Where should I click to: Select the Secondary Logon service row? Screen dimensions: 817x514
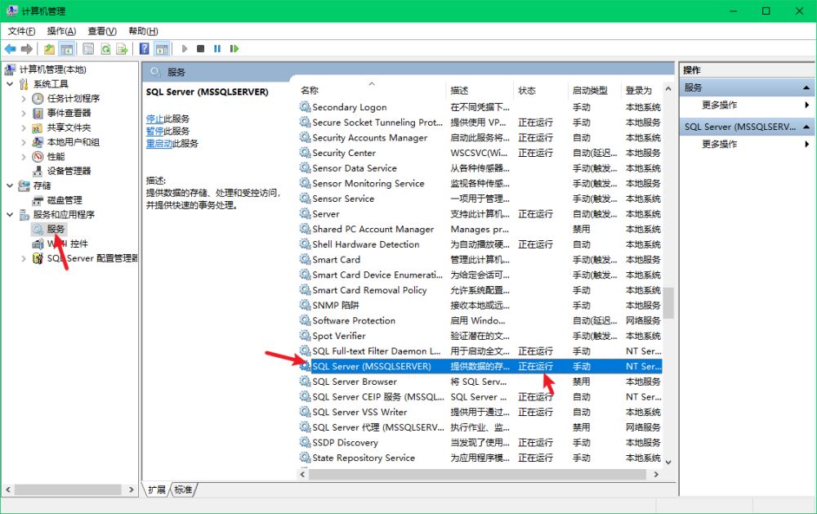(480, 107)
